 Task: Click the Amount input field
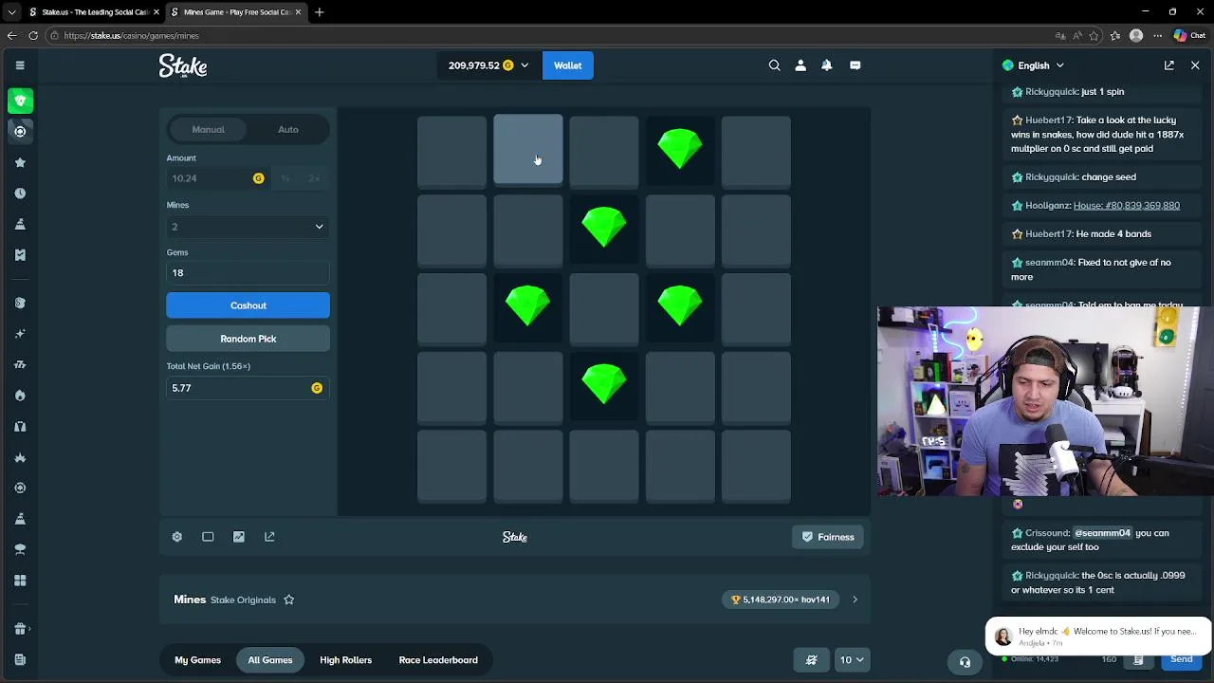click(218, 178)
